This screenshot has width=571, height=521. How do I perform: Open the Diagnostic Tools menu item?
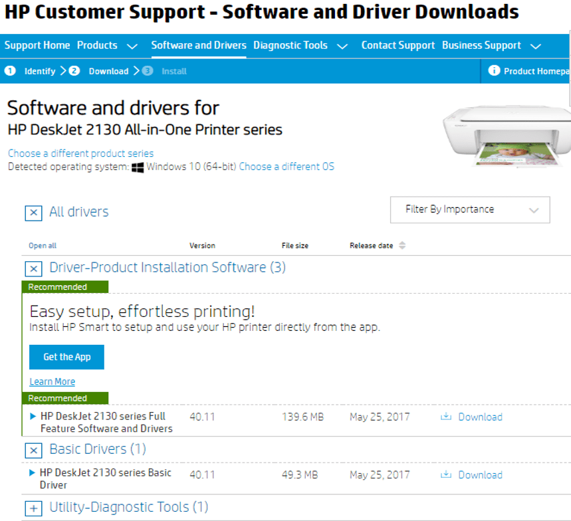[290, 45]
